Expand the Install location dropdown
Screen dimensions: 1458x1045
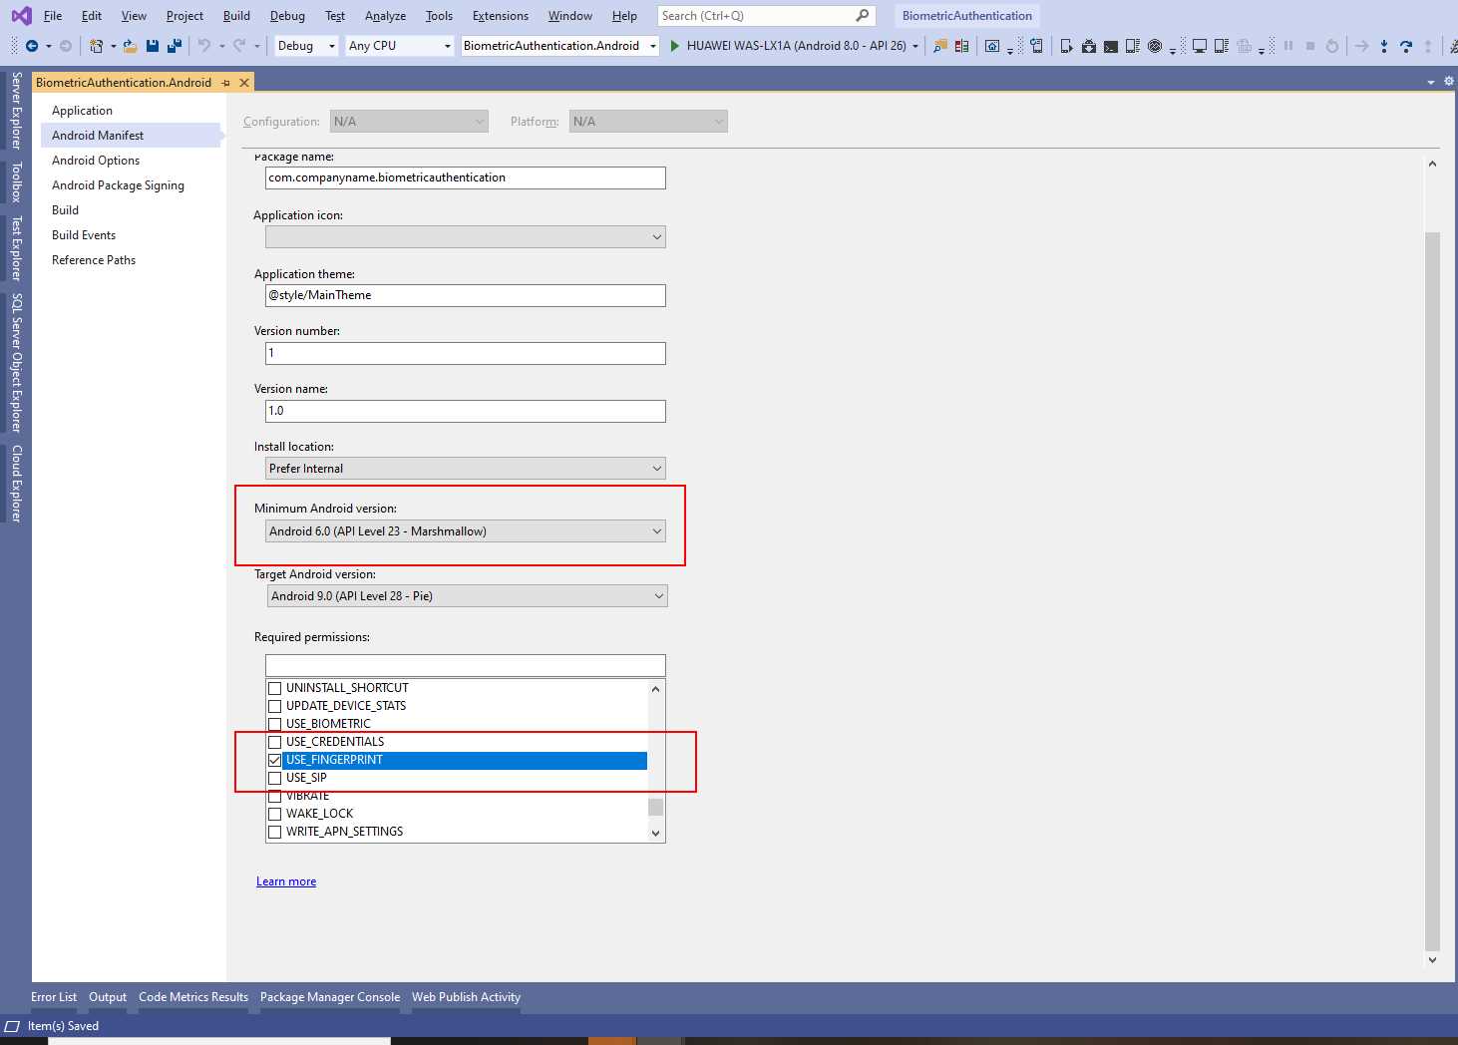click(656, 468)
